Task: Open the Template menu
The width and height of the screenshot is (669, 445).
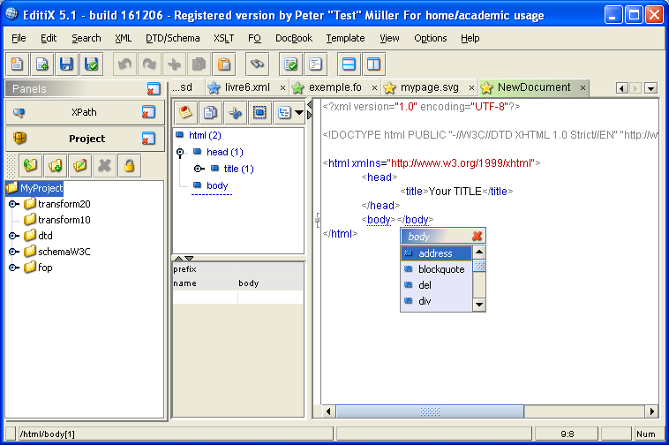Action: tap(346, 38)
